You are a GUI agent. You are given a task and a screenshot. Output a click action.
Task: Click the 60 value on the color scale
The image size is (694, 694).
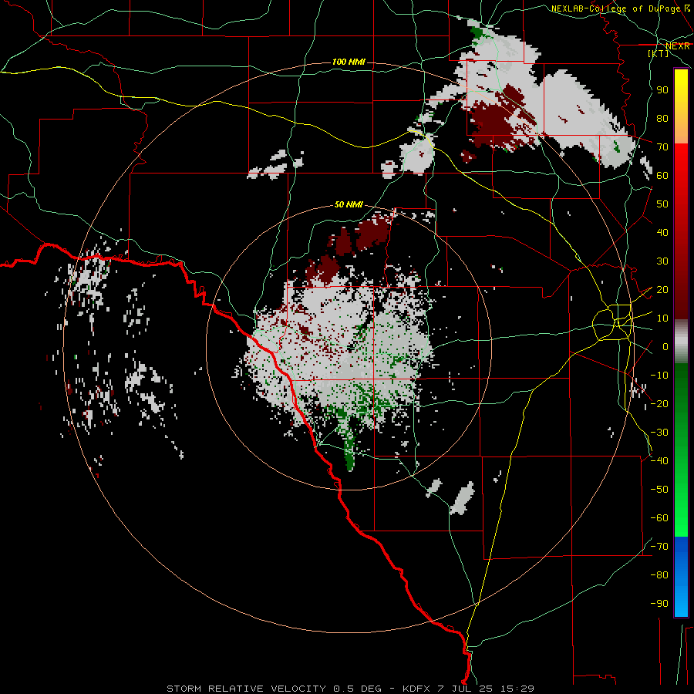tap(662, 175)
